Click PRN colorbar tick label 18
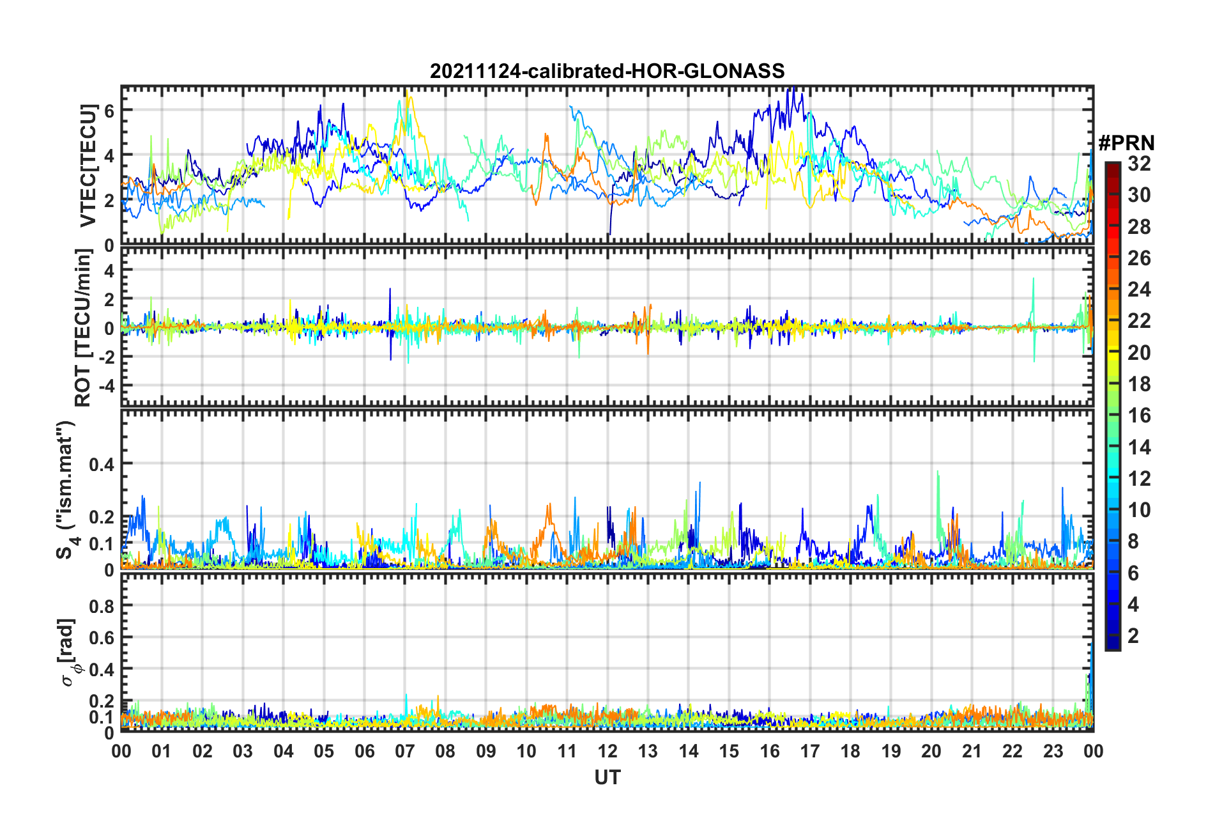The width and height of the screenshot is (1215, 813). (x=1139, y=384)
